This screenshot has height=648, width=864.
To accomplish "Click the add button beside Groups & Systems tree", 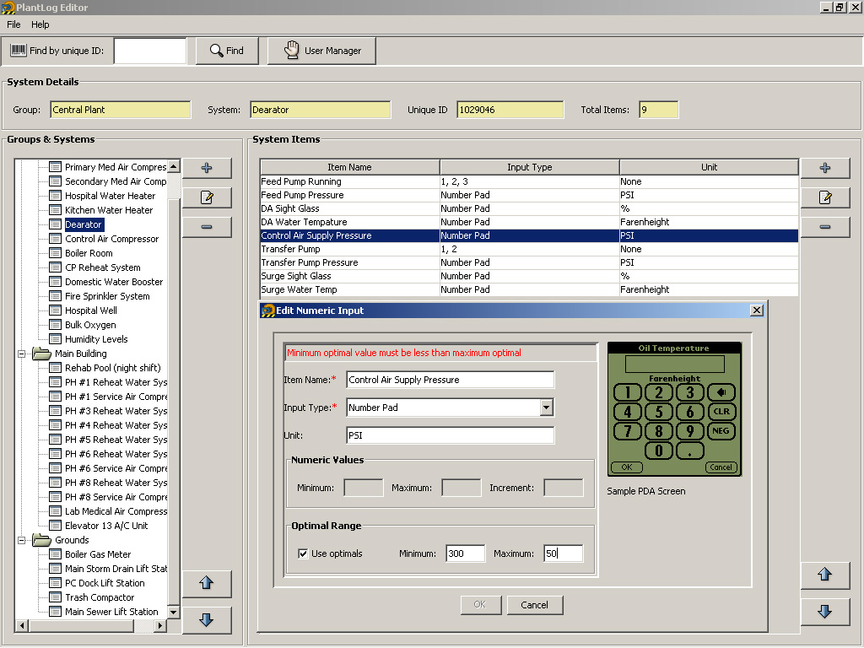I will click(x=207, y=168).
